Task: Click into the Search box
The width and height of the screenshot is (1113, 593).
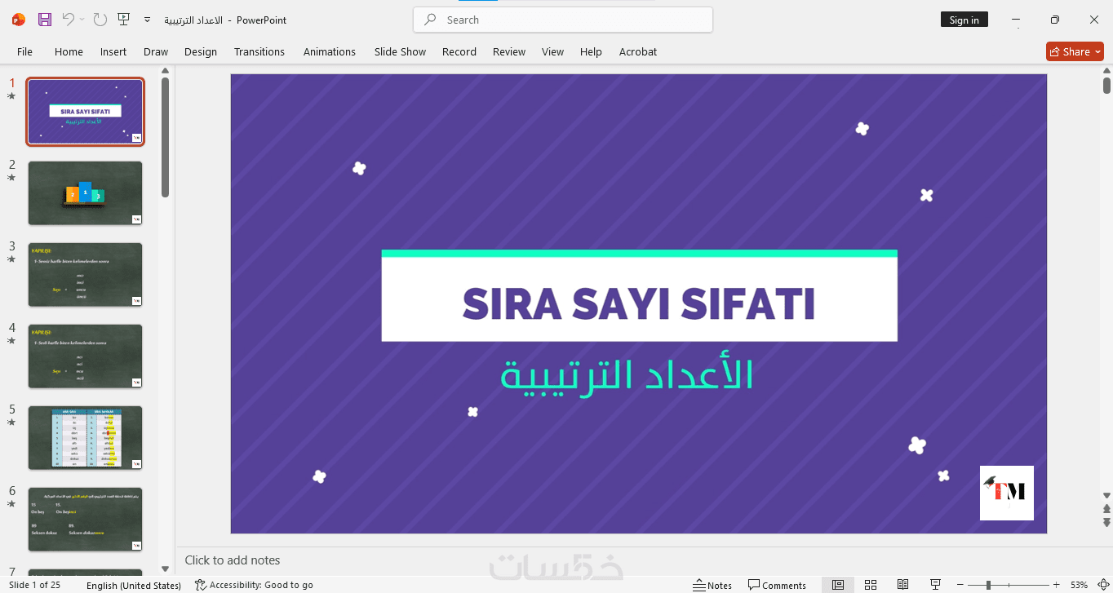Action: click(x=563, y=20)
